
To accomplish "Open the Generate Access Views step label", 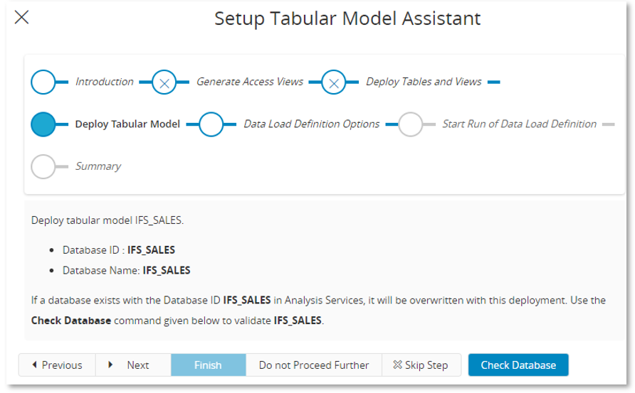I will 250,82.
